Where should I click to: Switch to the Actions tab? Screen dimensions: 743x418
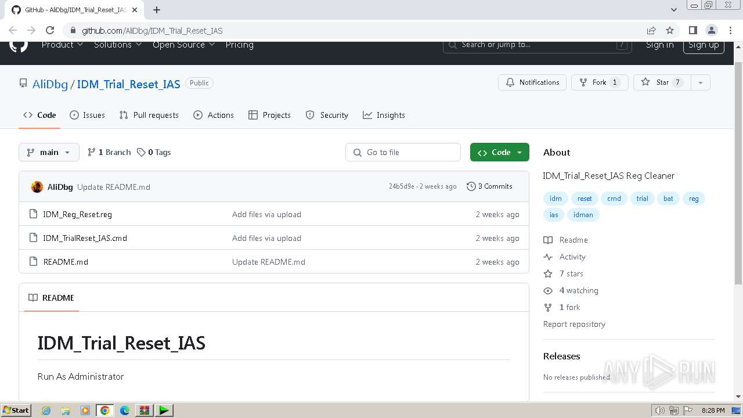tap(213, 115)
